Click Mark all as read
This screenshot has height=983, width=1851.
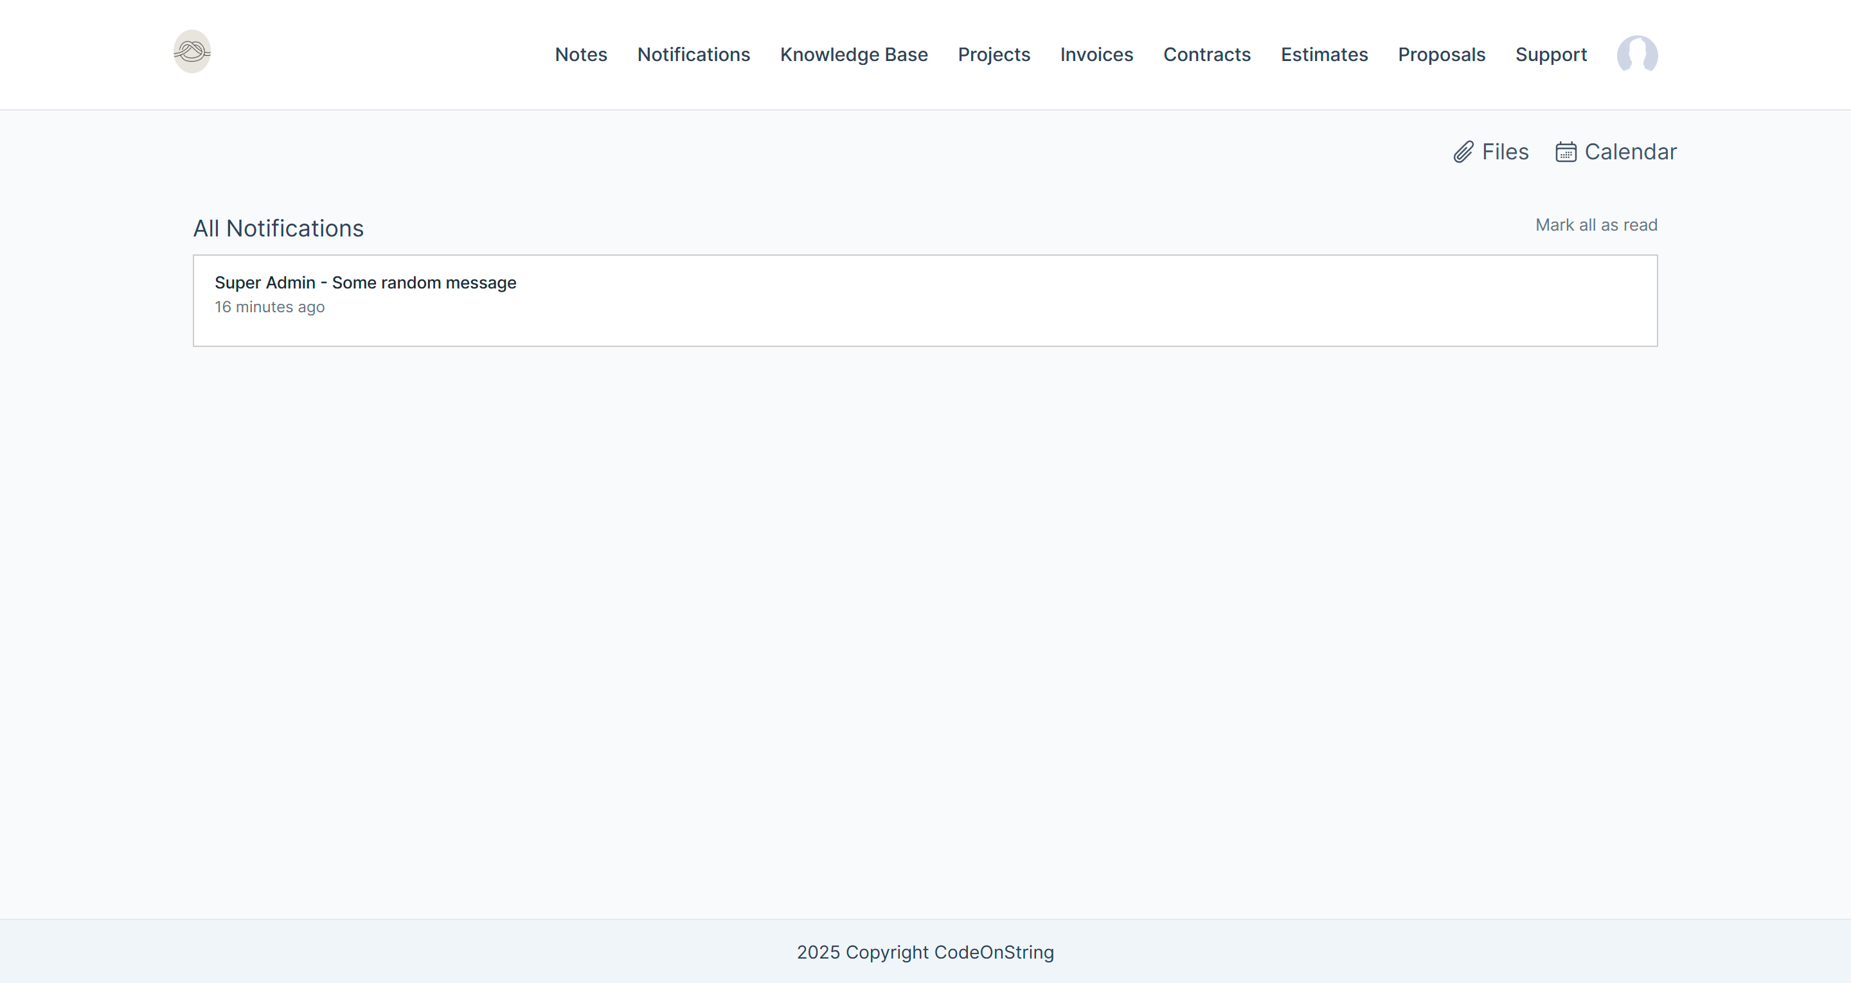(1596, 225)
